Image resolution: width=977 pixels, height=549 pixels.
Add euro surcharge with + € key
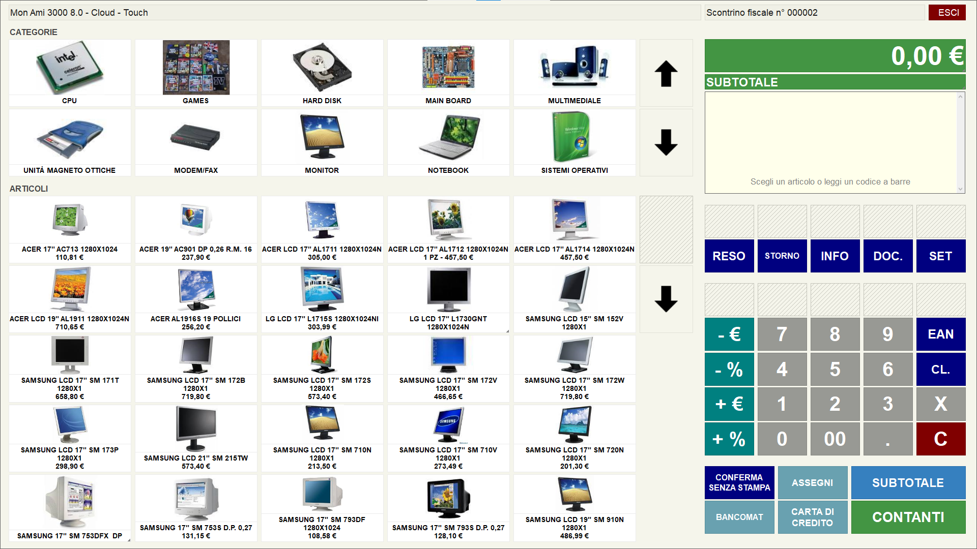pyautogui.click(x=729, y=404)
